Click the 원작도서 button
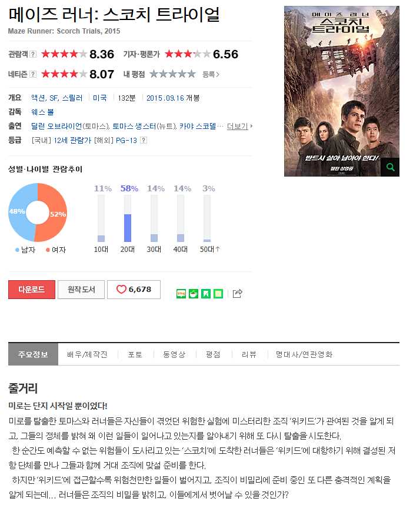 81,289
